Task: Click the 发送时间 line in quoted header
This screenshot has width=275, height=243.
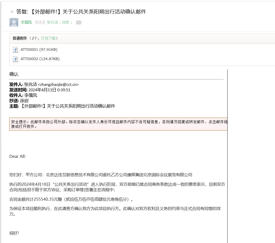Action: (40, 90)
